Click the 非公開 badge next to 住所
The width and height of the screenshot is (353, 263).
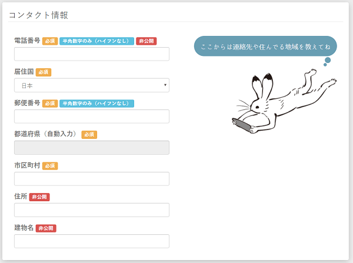point(39,197)
